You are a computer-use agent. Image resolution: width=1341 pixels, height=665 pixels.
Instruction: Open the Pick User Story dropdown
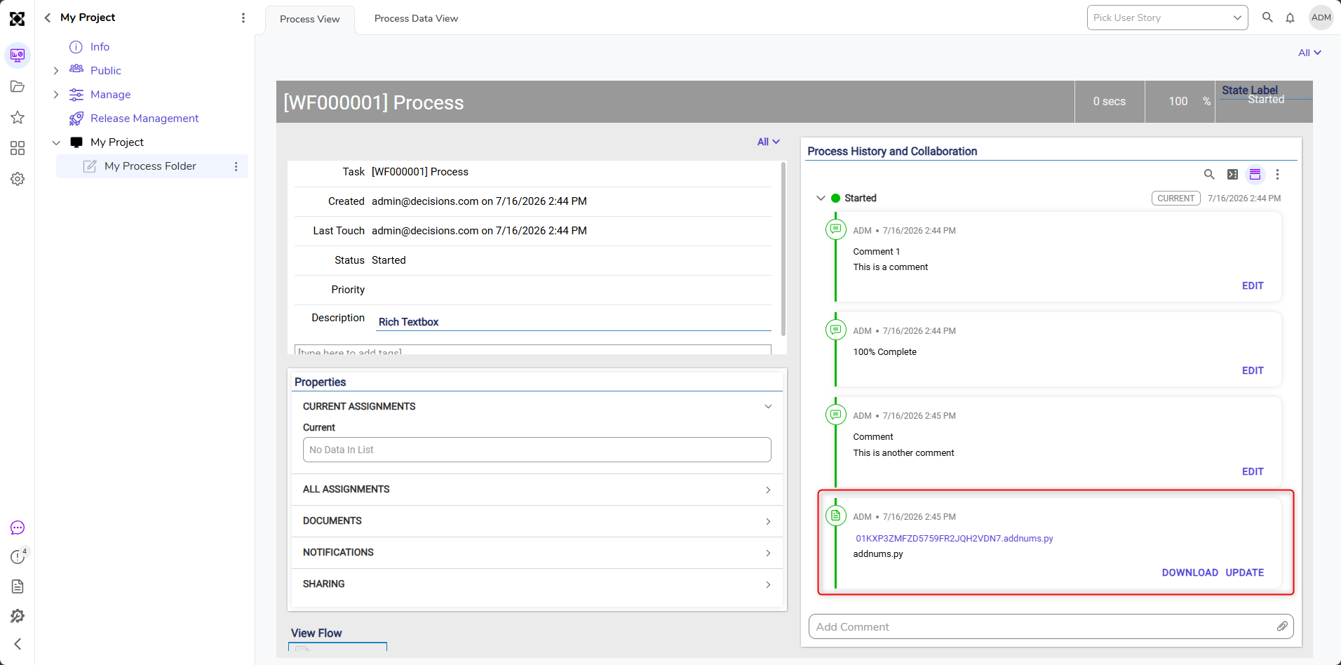pos(1167,18)
